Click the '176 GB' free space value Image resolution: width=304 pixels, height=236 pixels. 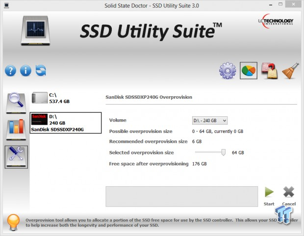199,164
